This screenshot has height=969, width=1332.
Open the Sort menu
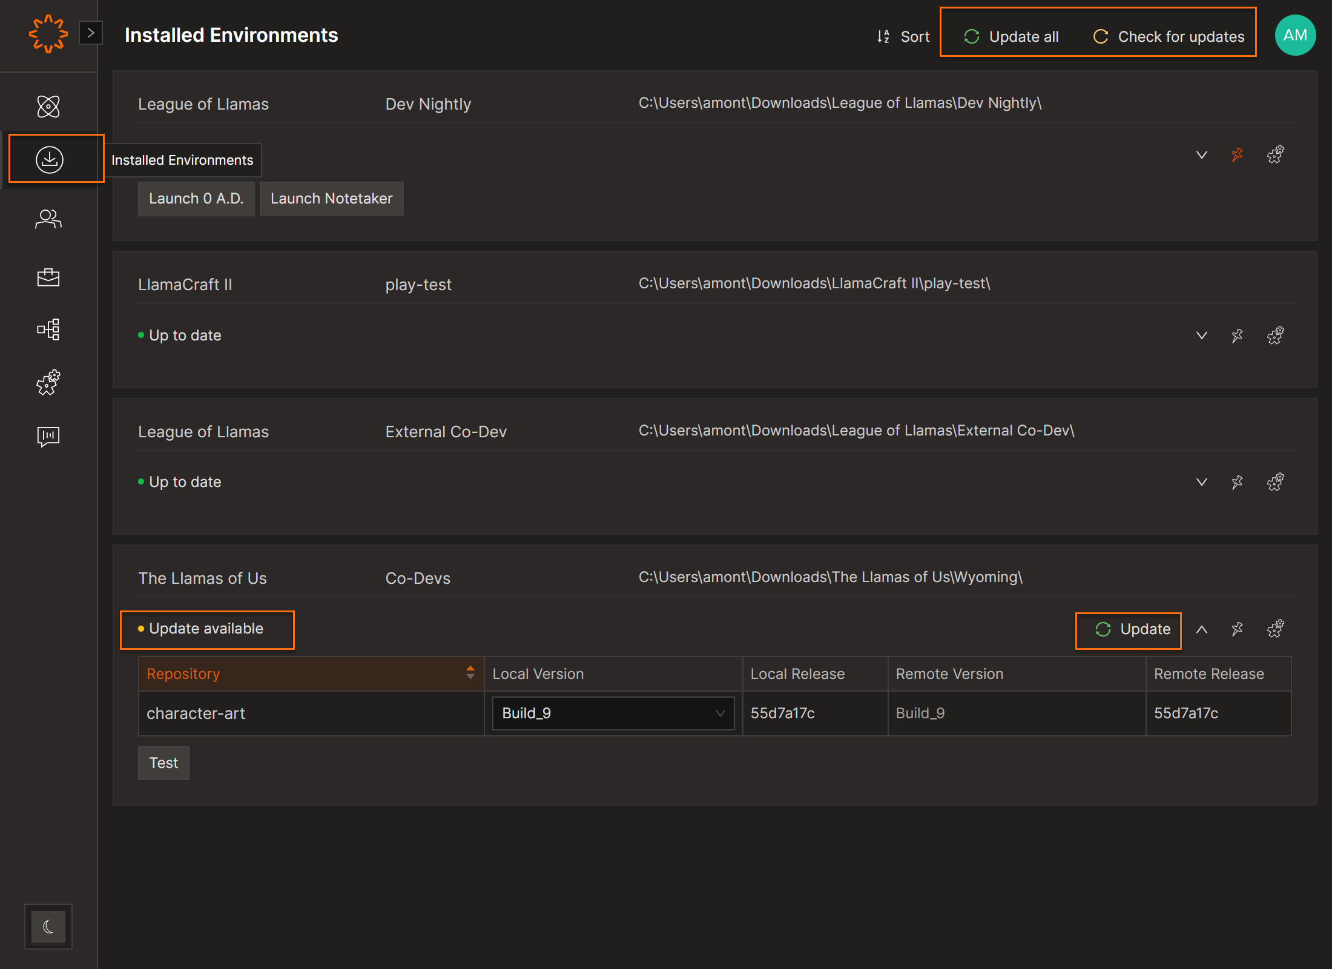point(903,36)
